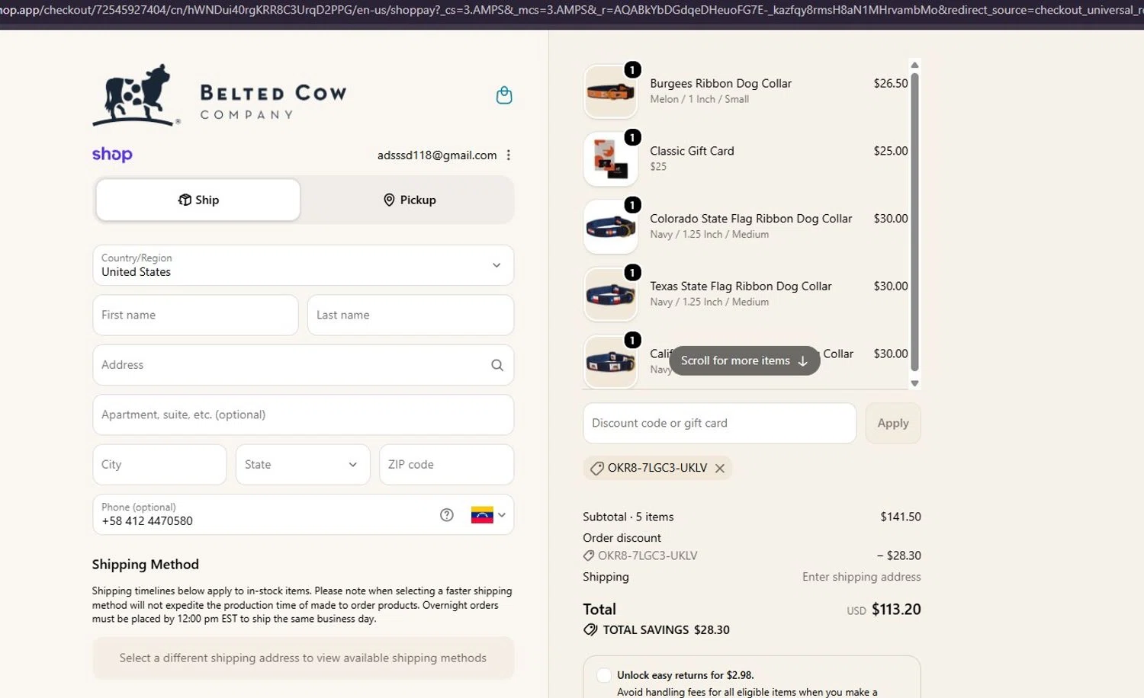The width and height of the screenshot is (1144, 698).
Task: Focus the Discount code or gift card field
Action: click(719, 423)
